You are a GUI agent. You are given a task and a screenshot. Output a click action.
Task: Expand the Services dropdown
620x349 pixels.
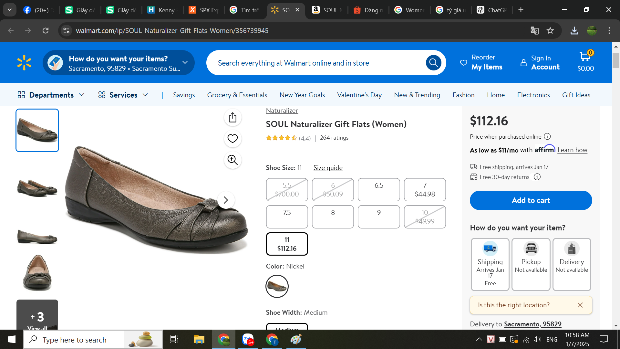pyautogui.click(x=123, y=95)
